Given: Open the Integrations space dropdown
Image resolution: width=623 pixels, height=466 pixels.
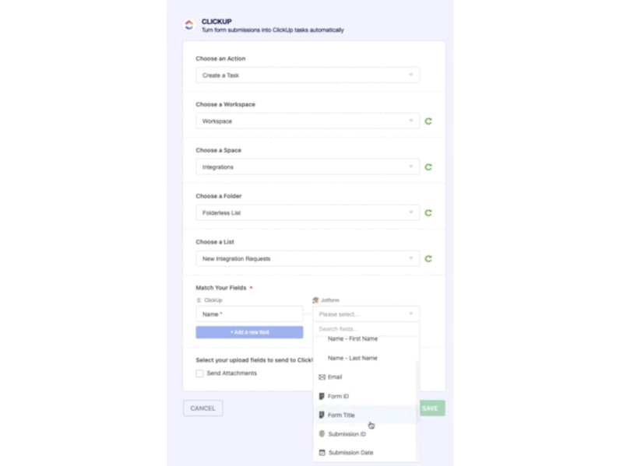Looking at the screenshot, I should [x=306, y=166].
